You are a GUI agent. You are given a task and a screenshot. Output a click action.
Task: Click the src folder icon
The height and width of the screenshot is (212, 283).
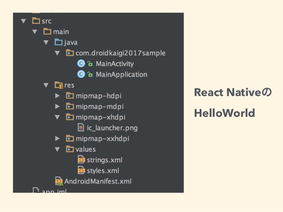coord(36,21)
